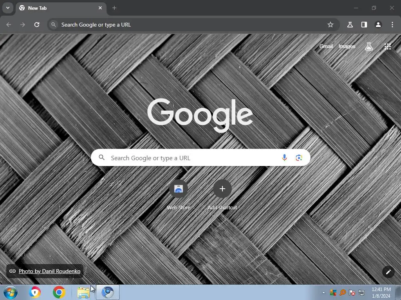This screenshot has height=300, width=401.
Task: Open the Gmail link
Action: (326, 46)
